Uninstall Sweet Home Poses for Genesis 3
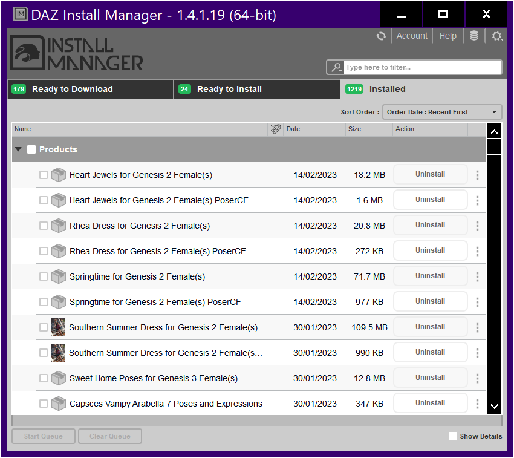Image resolution: width=514 pixels, height=458 pixels. 430,378
